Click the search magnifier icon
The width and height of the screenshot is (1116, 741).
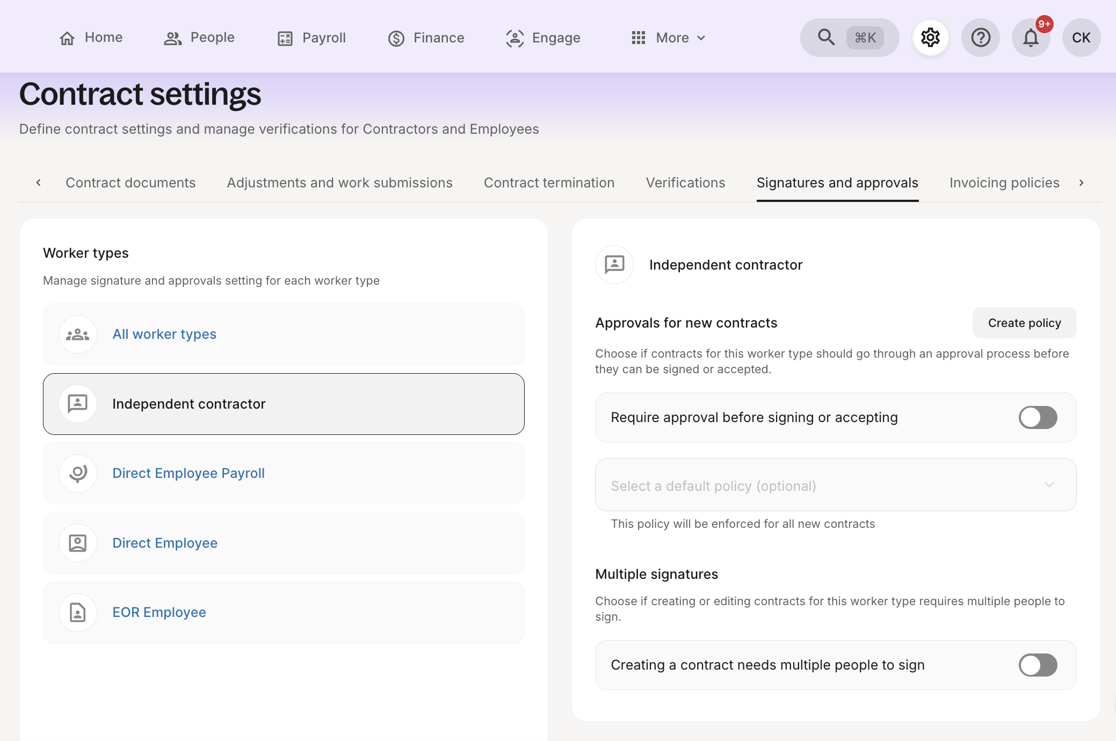pyautogui.click(x=826, y=38)
